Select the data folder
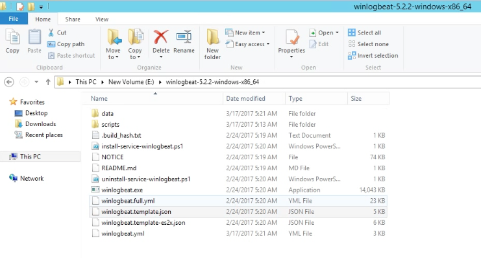Viewport: 481px width, 258px height. tap(238, 114)
